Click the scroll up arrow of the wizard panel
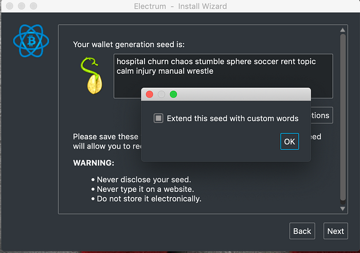 [x=343, y=30]
